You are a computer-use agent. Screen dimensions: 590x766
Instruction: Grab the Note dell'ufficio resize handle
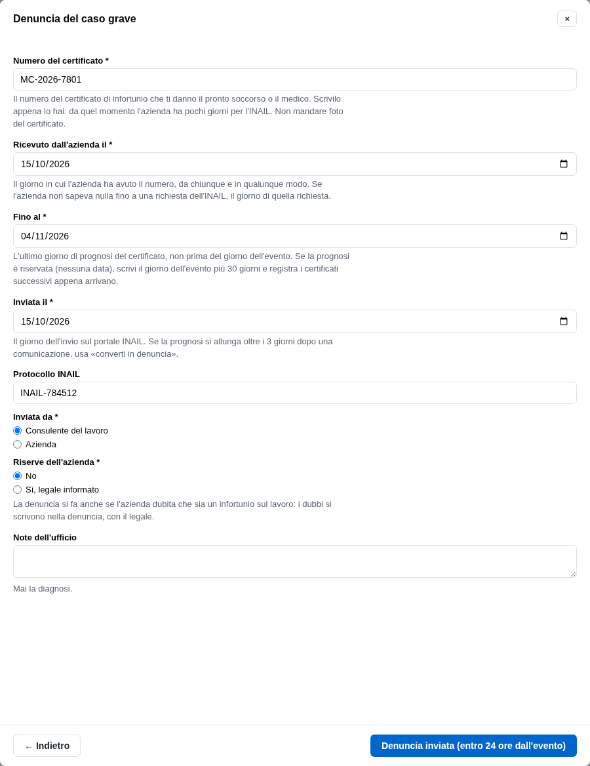click(x=573, y=574)
